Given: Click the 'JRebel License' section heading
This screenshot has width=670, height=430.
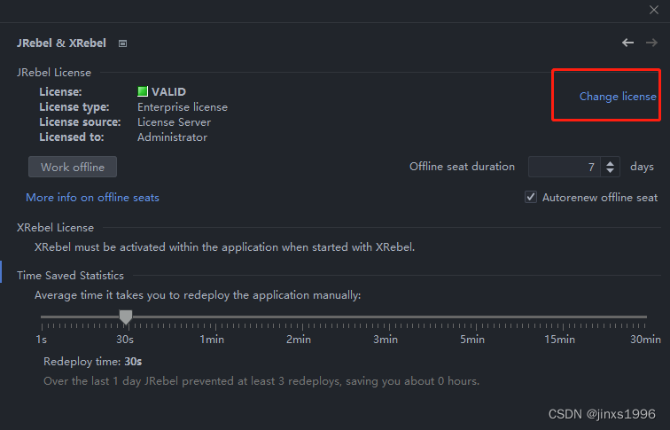Looking at the screenshot, I should [54, 73].
